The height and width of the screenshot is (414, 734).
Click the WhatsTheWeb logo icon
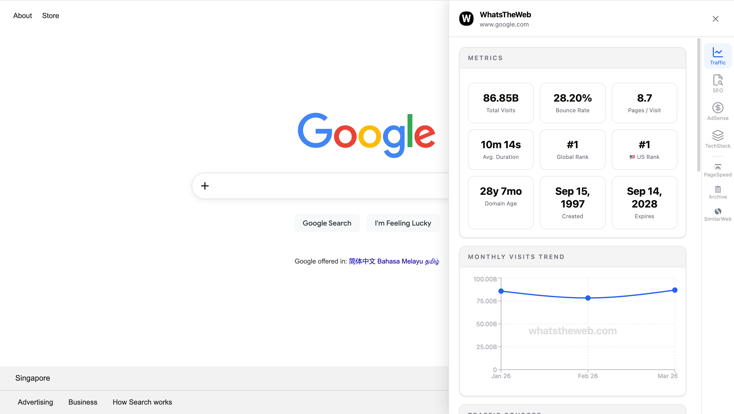(466, 19)
